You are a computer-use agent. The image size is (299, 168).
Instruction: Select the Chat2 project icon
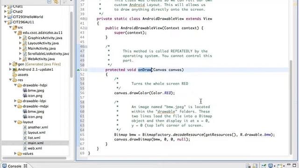coord(10,11)
